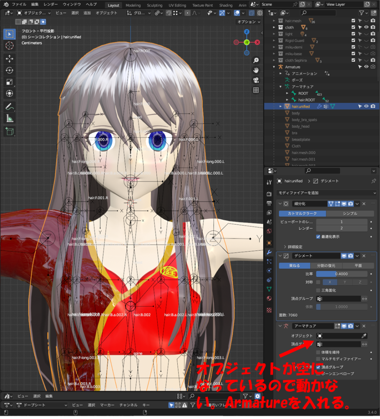Viewport: 380px width, 419px height.
Task: Open the Object Data properties tab
Action: click(269, 289)
